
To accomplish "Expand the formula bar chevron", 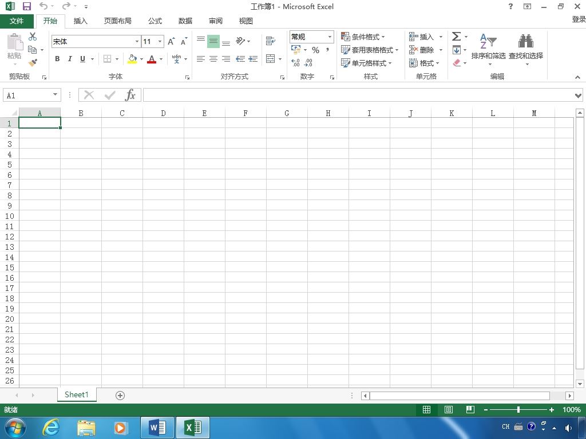I will 578,95.
